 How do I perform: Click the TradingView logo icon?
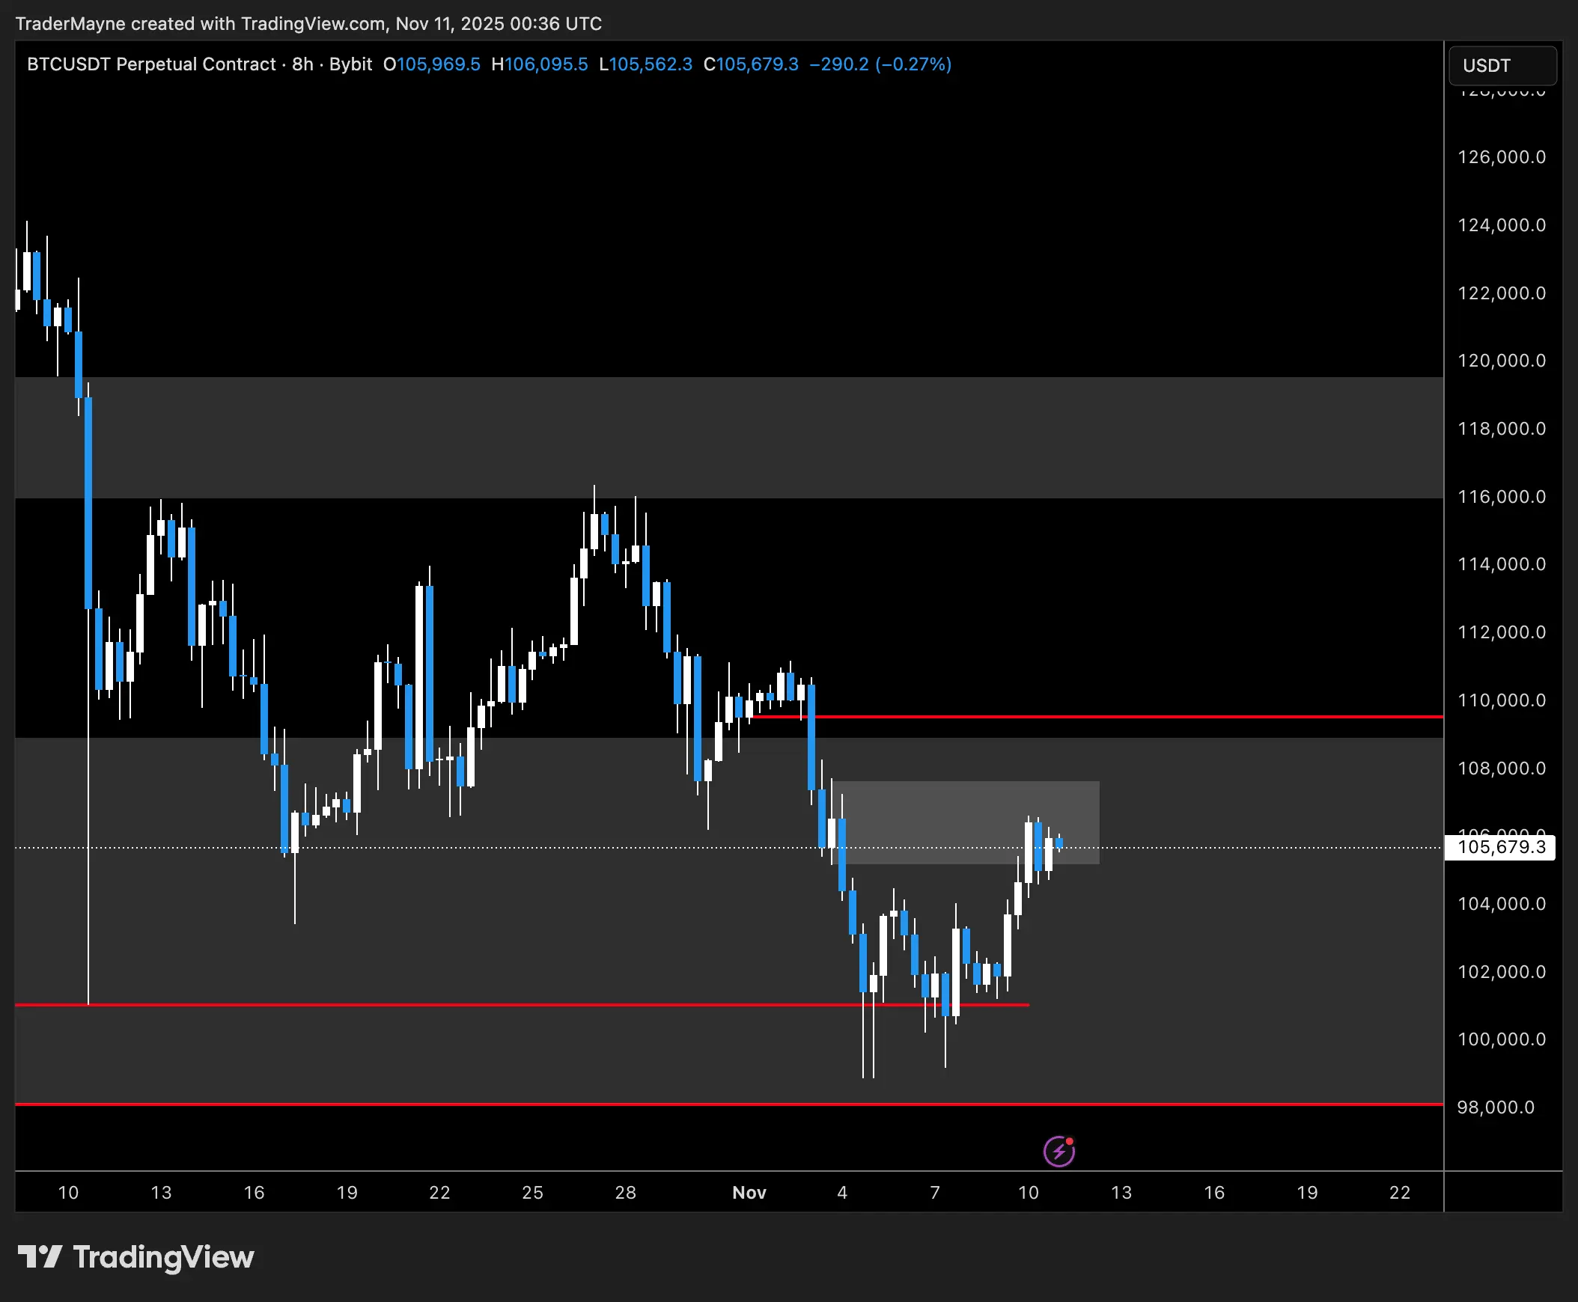(39, 1256)
